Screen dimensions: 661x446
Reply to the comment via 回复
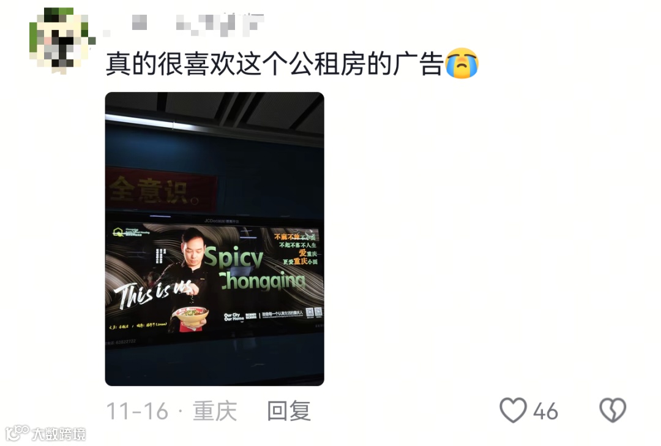tap(289, 410)
